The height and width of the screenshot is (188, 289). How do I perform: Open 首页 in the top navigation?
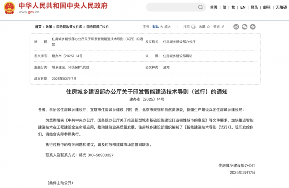(213, 7)
